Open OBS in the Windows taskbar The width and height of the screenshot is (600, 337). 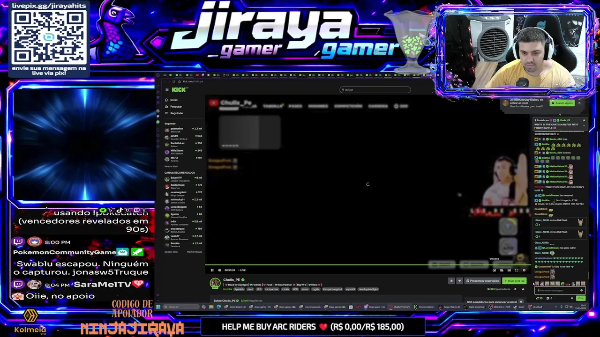pyautogui.click(x=500, y=307)
